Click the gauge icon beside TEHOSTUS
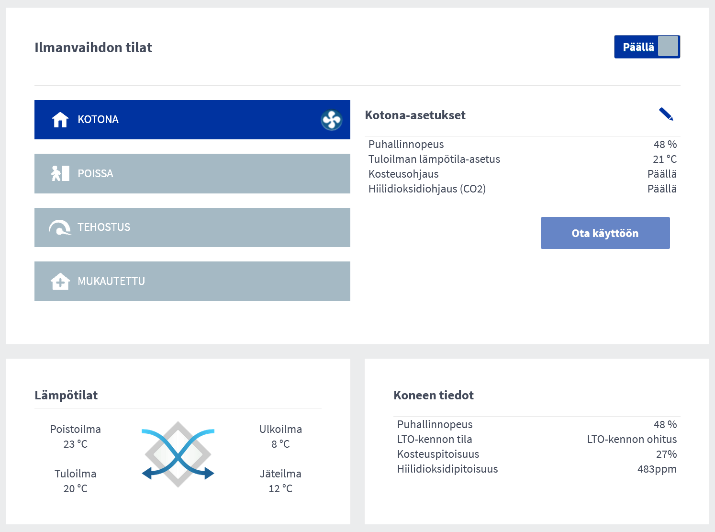The height and width of the screenshot is (532, 715). click(60, 227)
